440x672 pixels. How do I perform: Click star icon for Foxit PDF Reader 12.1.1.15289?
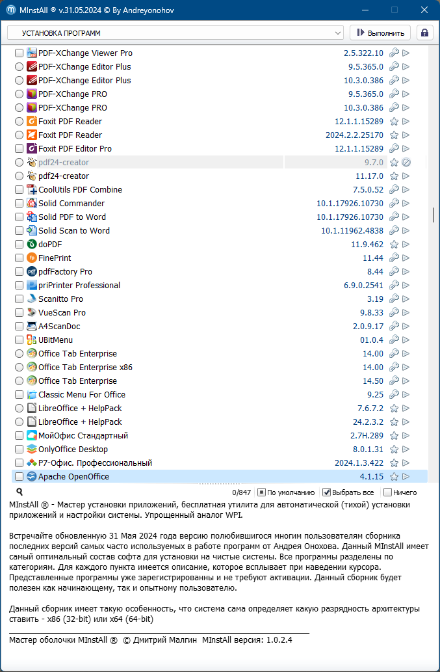tap(395, 121)
